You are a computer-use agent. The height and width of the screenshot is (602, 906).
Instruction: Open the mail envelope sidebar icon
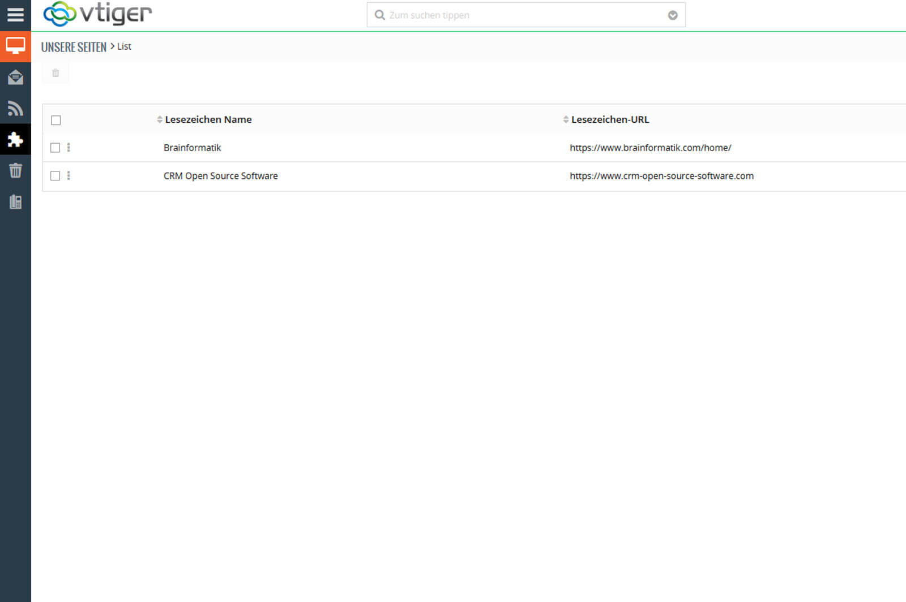click(x=15, y=77)
